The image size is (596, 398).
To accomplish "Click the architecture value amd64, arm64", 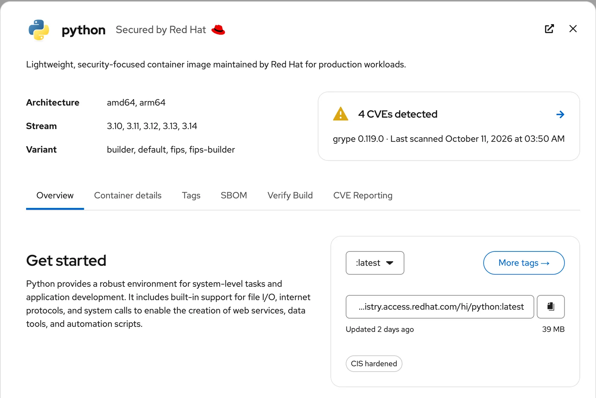I will [136, 103].
